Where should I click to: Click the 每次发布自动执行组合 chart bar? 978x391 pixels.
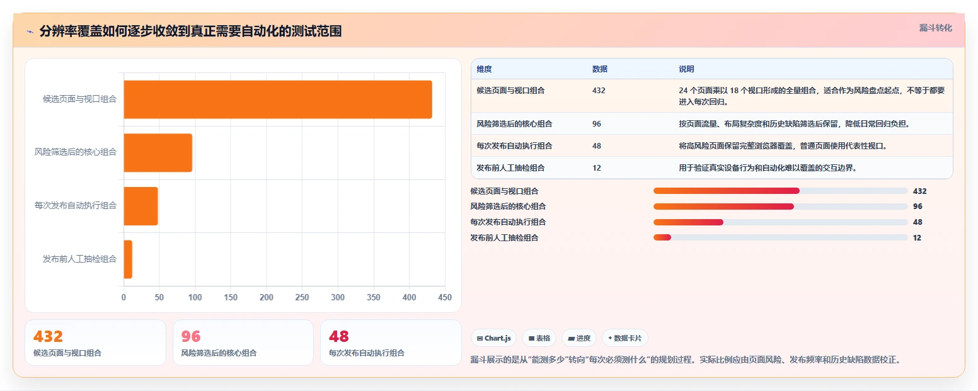pyautogui.click(x=141, y=206)
